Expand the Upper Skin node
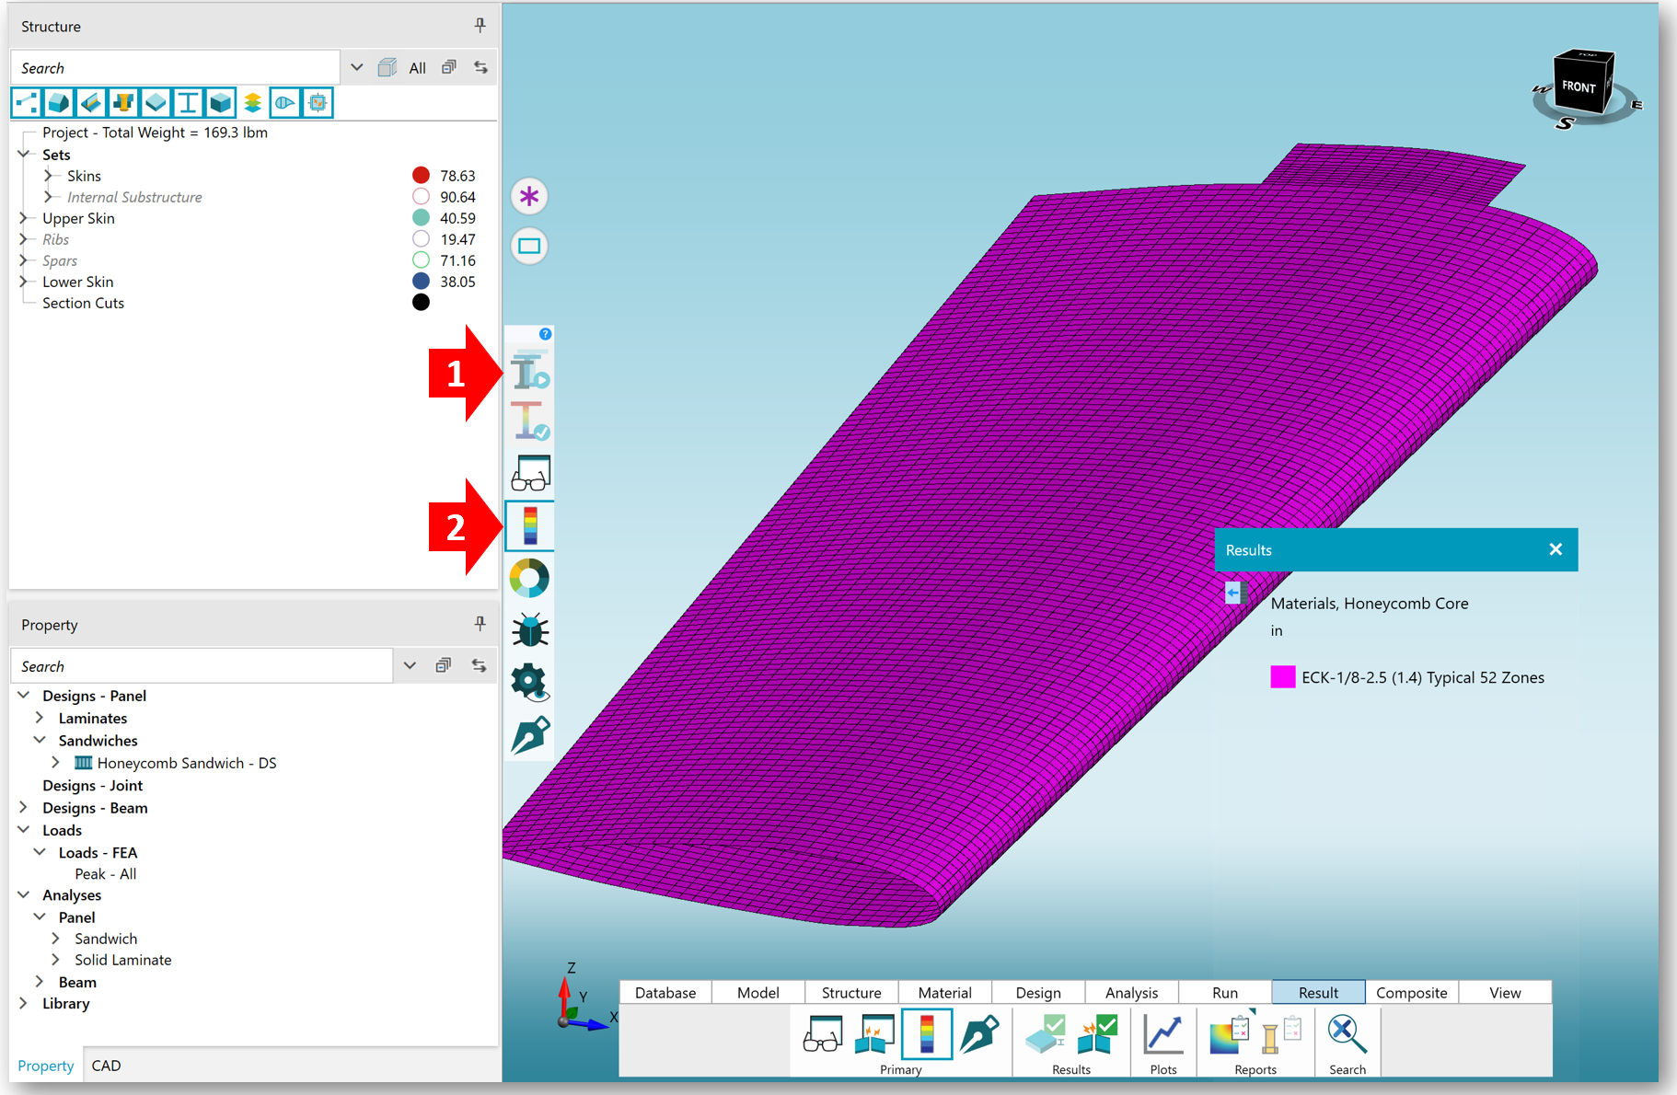Image resolution: width=1677 pixels, height=1095 pixels. 24,218
